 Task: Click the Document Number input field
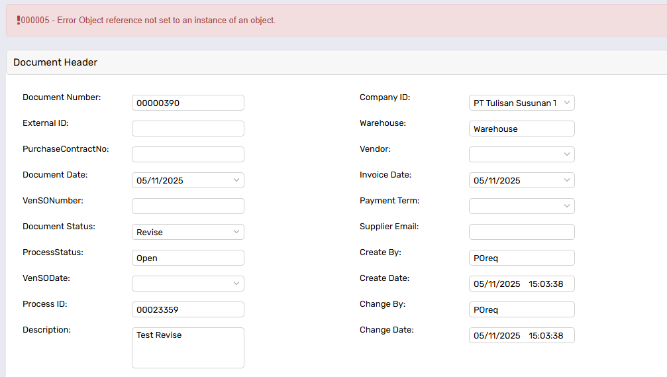(x=188, y=103)
